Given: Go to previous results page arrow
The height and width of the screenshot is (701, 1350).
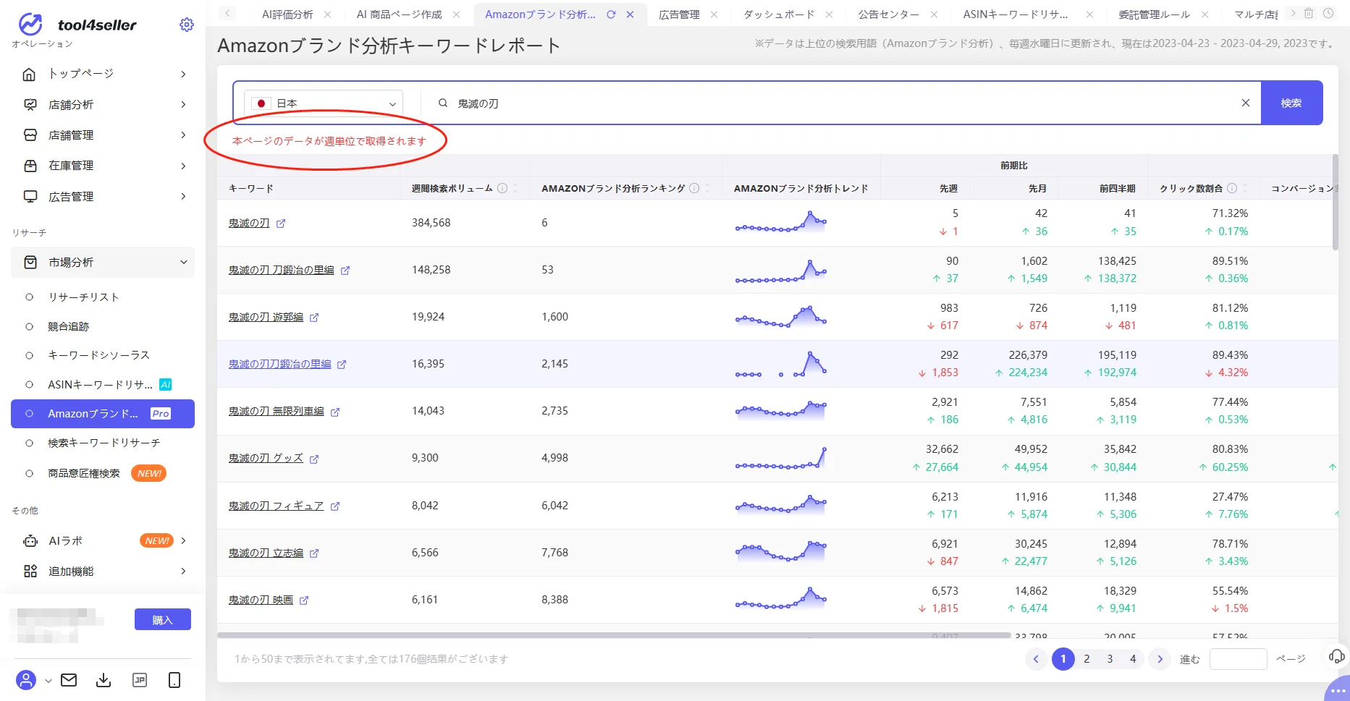Looking at the screenshot, I should pyautogui.click(x=1036, y=659).
